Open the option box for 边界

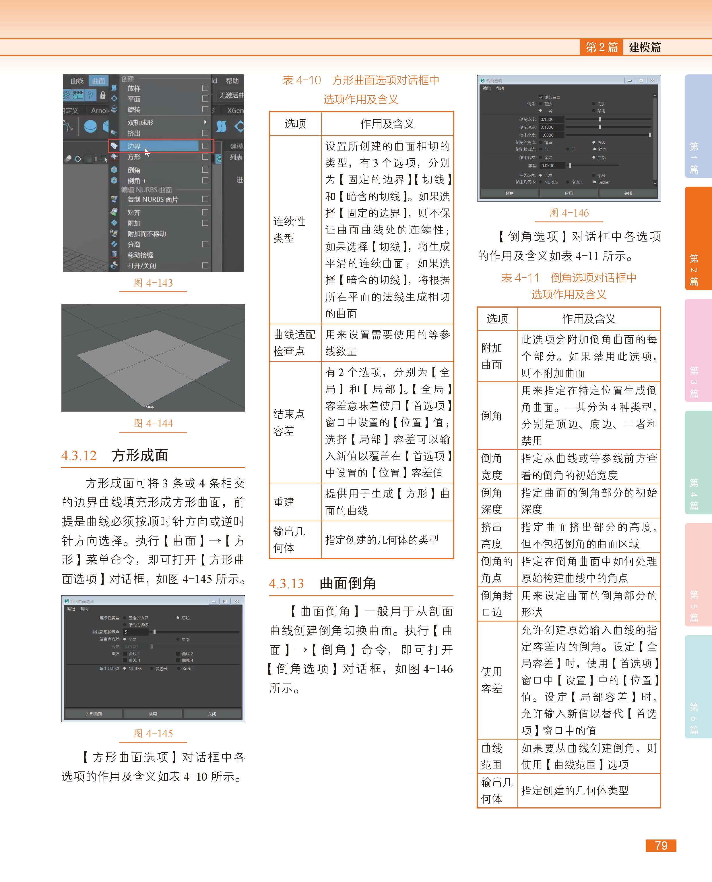click(205, 146)
